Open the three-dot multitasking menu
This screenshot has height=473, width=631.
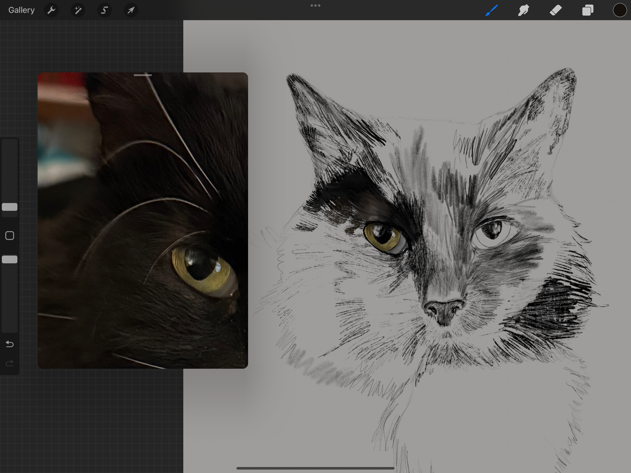click(x=315, y=6)
